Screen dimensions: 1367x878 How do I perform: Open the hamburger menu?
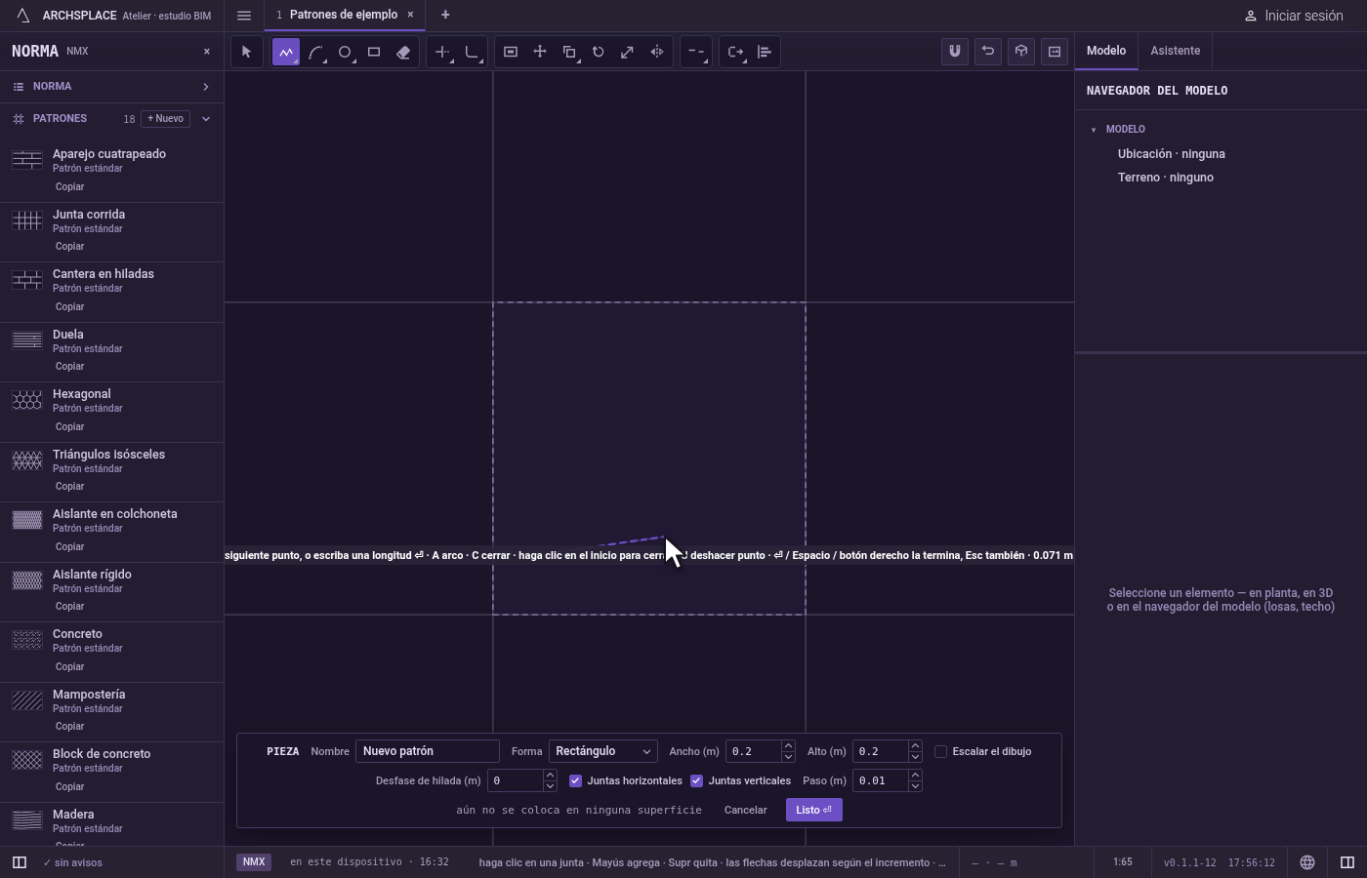point(244,15)
